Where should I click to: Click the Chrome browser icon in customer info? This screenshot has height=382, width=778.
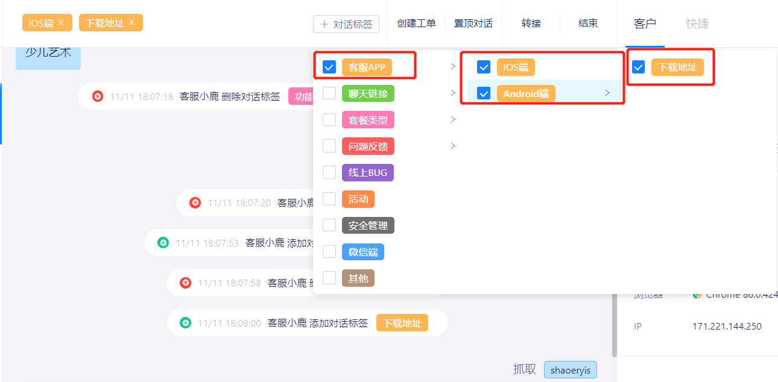[x=697, y=295]
